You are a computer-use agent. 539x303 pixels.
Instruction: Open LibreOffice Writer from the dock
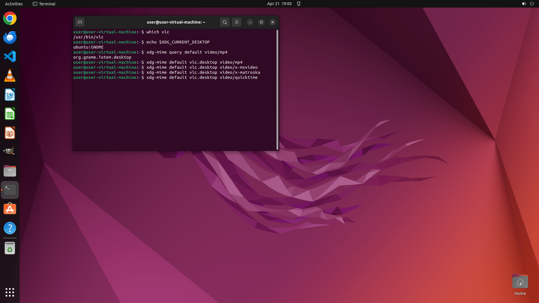[x=10, y=95]
